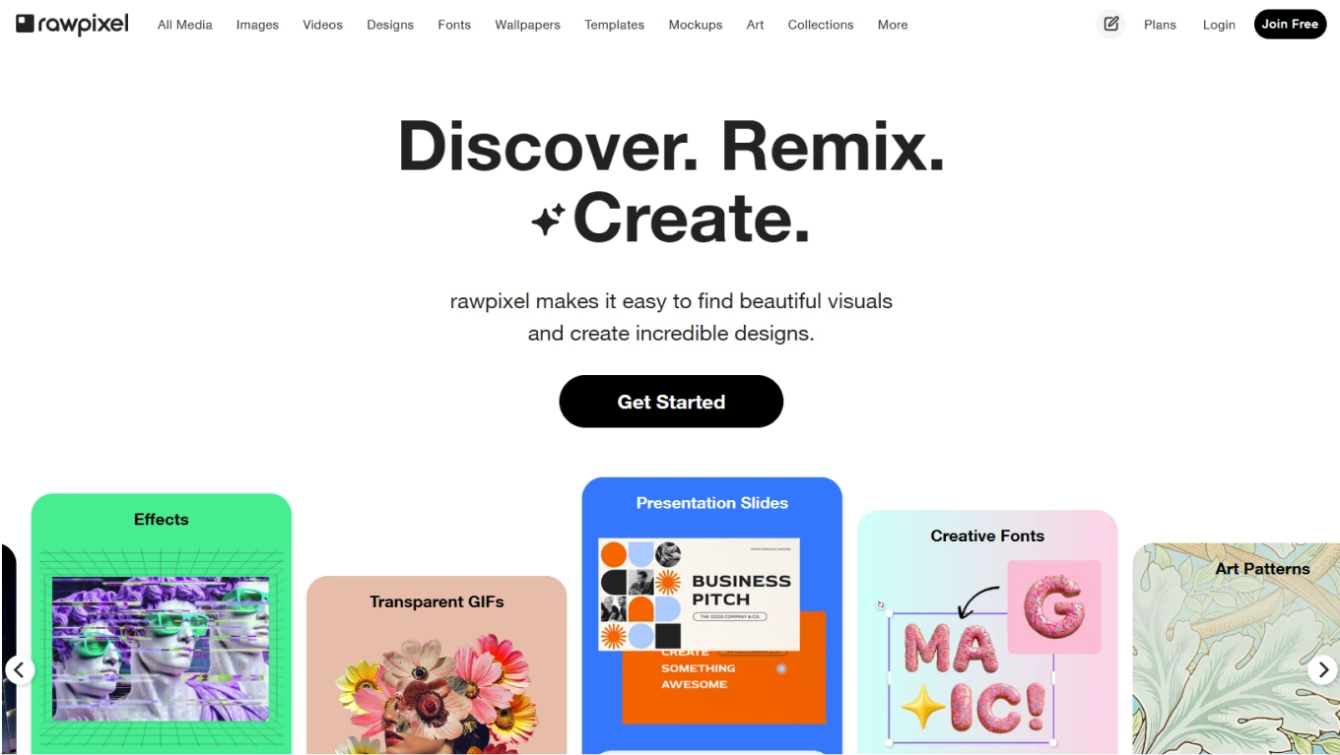1340x755 pixels.
Task: Expand the More menu
Action: tap(893, 25)
